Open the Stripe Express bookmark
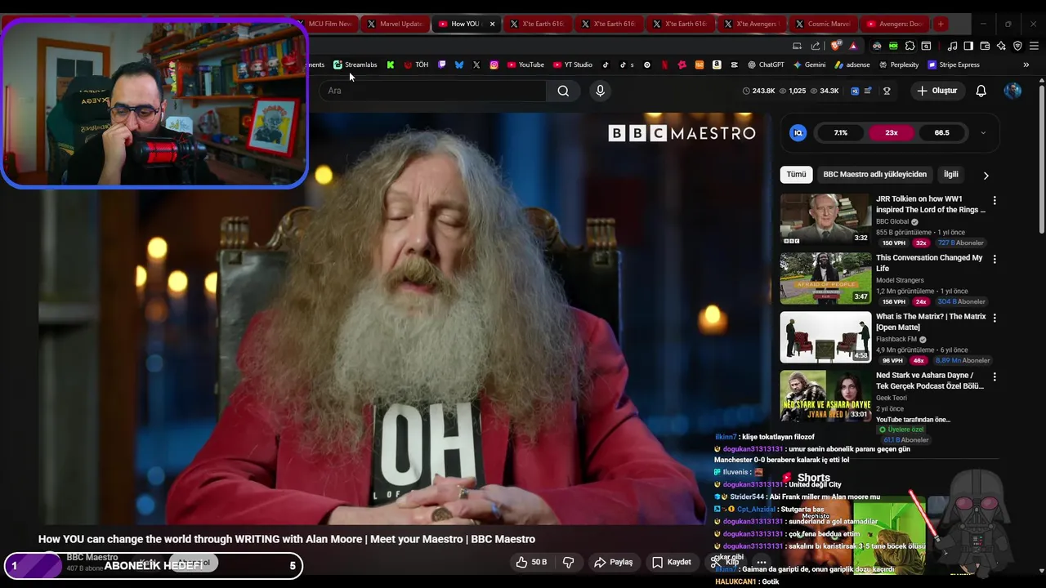The width and height of the screenshot is (1046, 588). [x=954, y=65]
